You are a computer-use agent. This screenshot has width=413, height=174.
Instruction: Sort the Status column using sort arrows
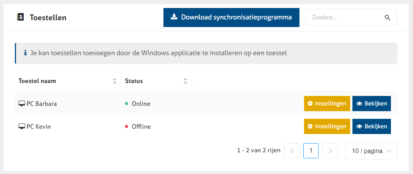click(186, 81)
